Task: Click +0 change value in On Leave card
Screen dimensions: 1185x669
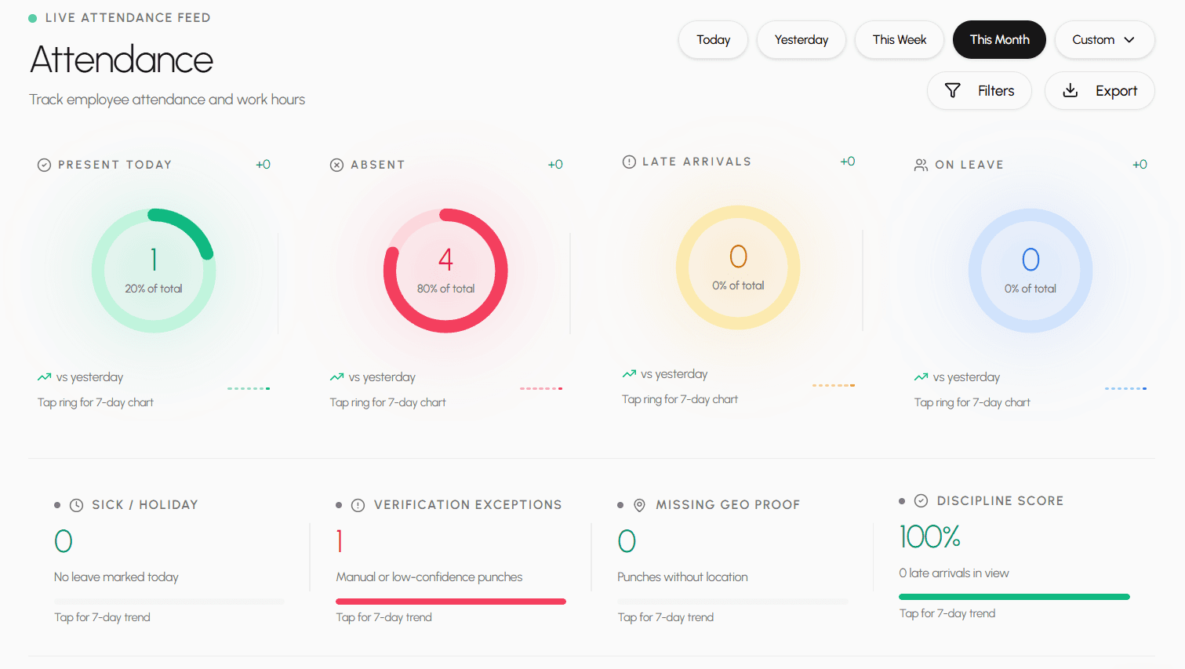Action: coord(1140,165)
